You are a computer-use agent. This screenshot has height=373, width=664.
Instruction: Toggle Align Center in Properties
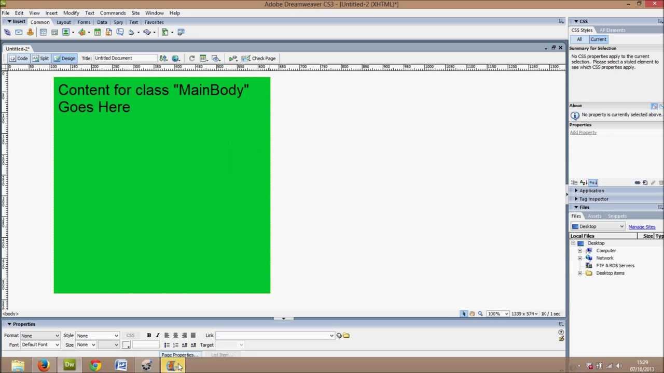175,335
